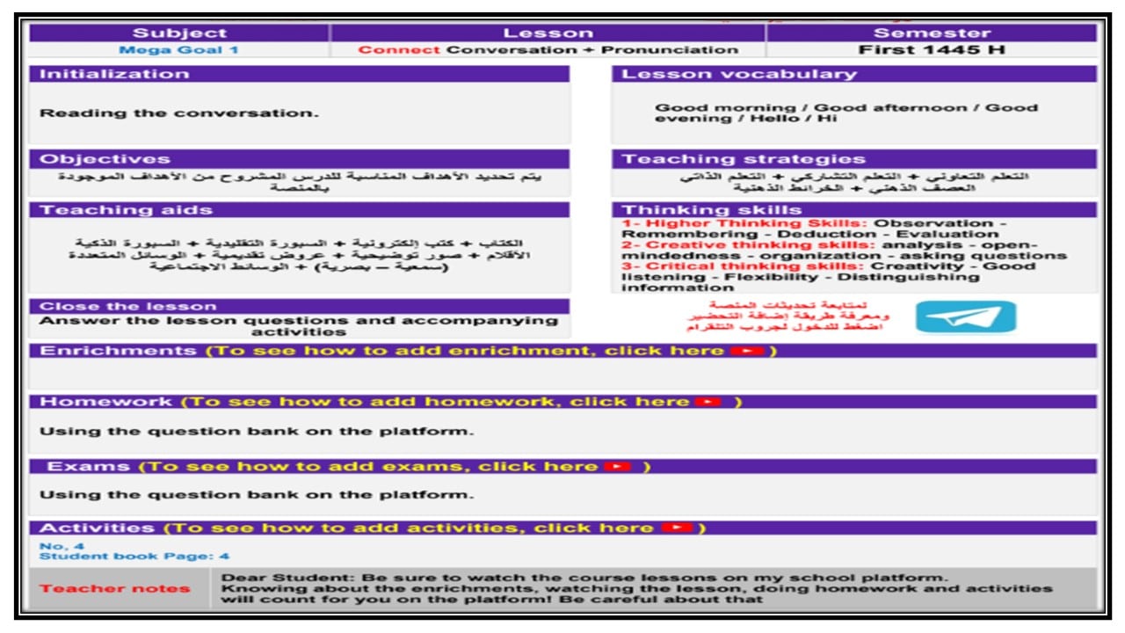Click the empty Enrichments content field
Viewport: 1125px width, 633px height.
coord(563,374)
